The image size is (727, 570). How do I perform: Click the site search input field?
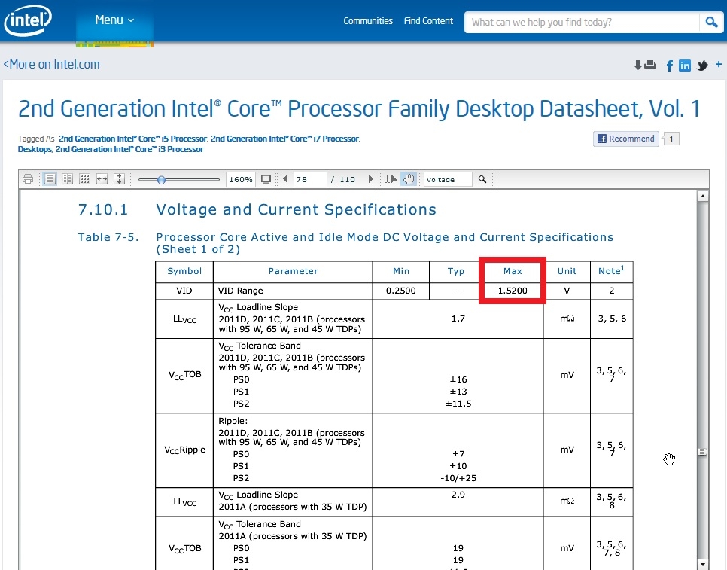tap(582, 23)
